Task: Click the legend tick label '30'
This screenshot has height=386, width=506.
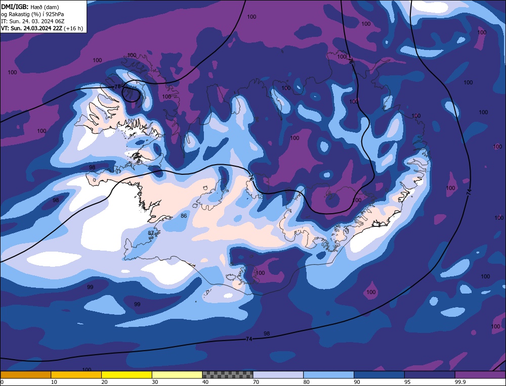Action: (155, 382)
